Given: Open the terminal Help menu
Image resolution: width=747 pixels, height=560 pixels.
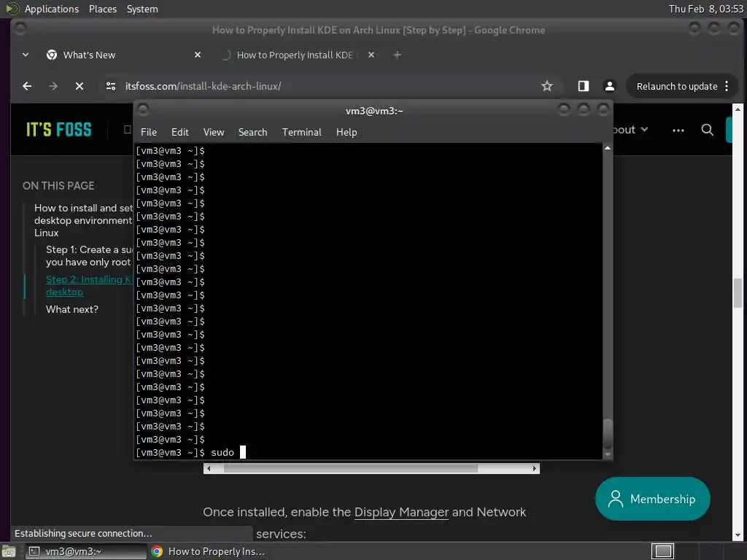Looking at the screenshot, I should click(347, 133).
